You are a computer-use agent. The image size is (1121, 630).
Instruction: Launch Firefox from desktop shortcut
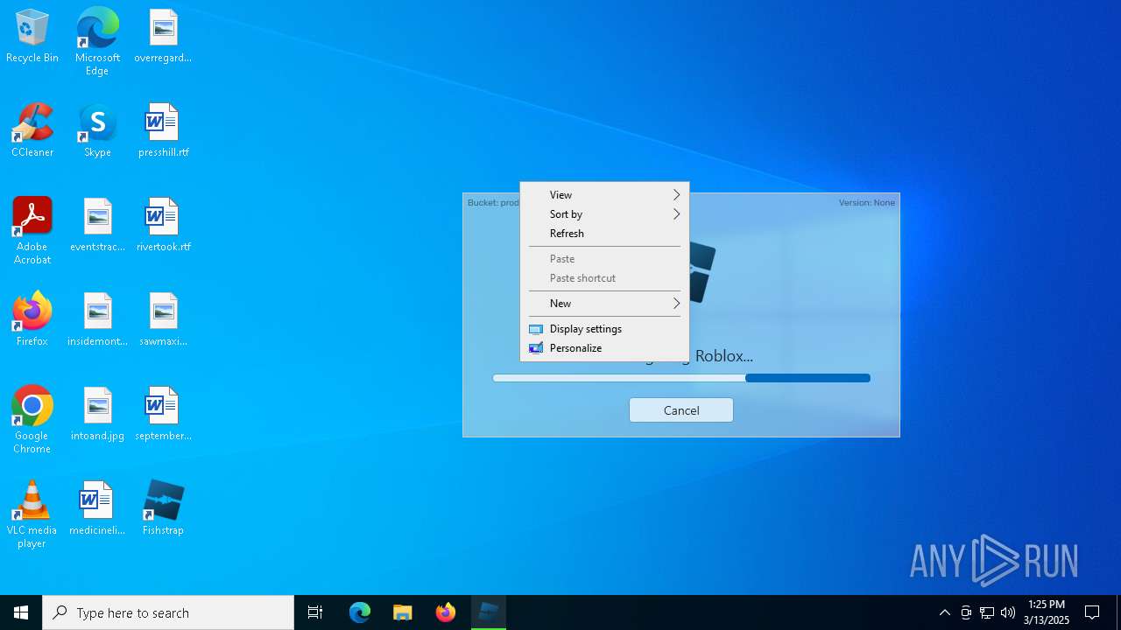point(32,320)
